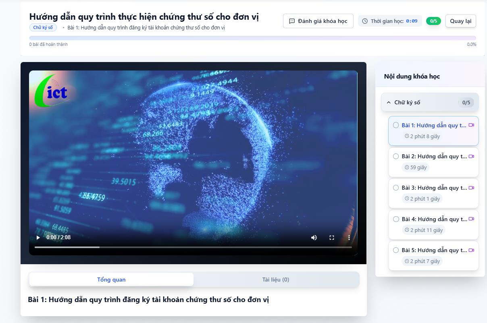
Task: Enter video fullscreen mode
Action: pyautogui.click(x=332, y=238)
